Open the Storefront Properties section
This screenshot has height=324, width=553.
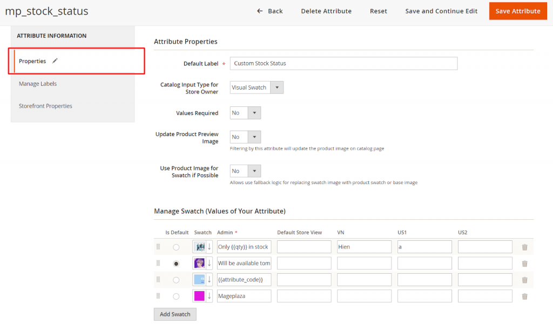[x=45, y=106]
